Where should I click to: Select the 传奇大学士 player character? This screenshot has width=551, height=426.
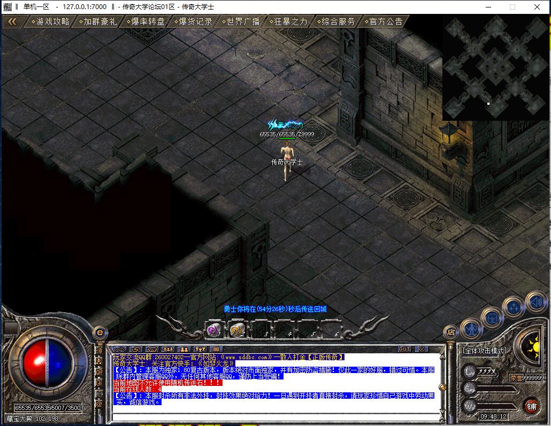[287, 160]
